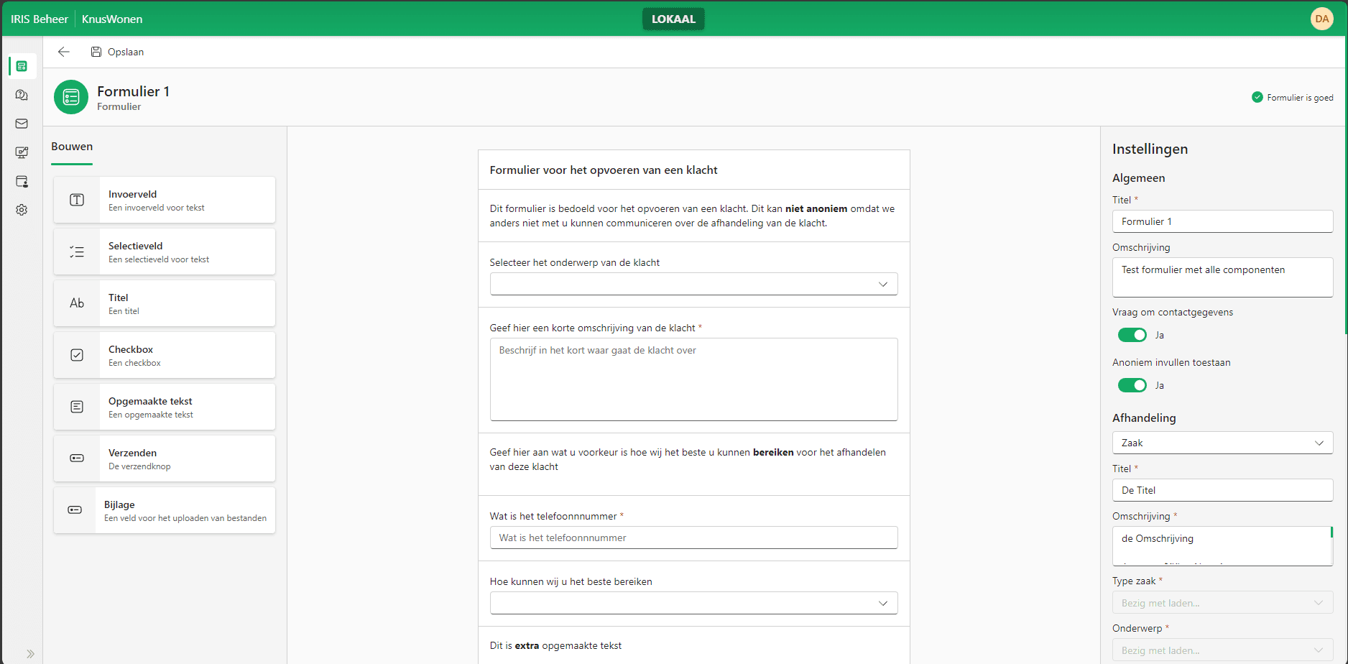Select the monitor icon in the left sidebar
Screen dimensions: 1348x664
(x=21, y=152)
